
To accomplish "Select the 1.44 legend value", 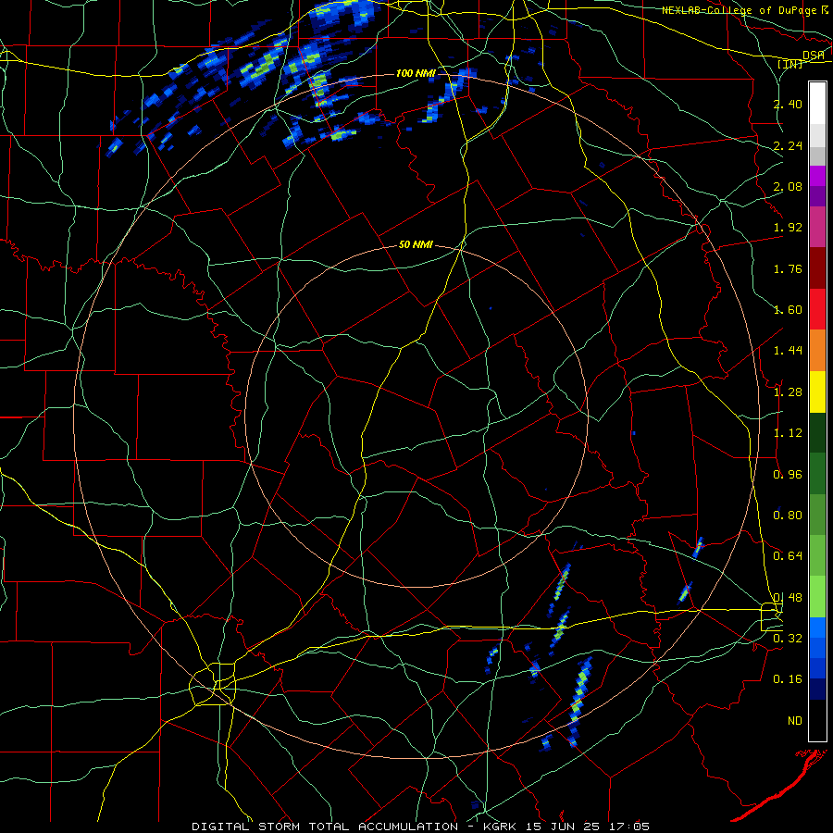I will (788, 351).
